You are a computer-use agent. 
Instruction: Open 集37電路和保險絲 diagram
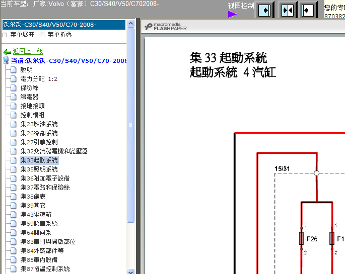(x=45, y=188)
